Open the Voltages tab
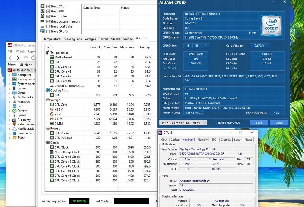This screenshot has height=207, width=304. [90, 39]
